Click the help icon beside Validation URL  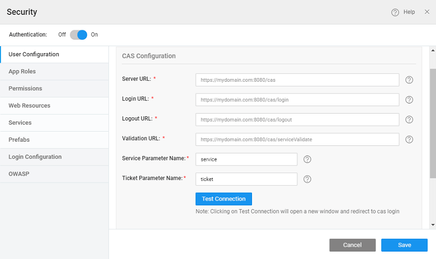(x=409, y=140)
